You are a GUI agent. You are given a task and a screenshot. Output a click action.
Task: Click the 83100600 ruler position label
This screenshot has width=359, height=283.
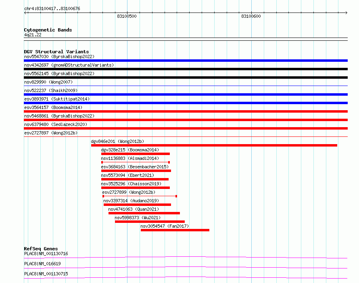[251, 16]
